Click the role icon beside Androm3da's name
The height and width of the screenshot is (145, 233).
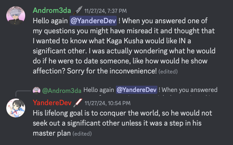(x=77, y=10)
